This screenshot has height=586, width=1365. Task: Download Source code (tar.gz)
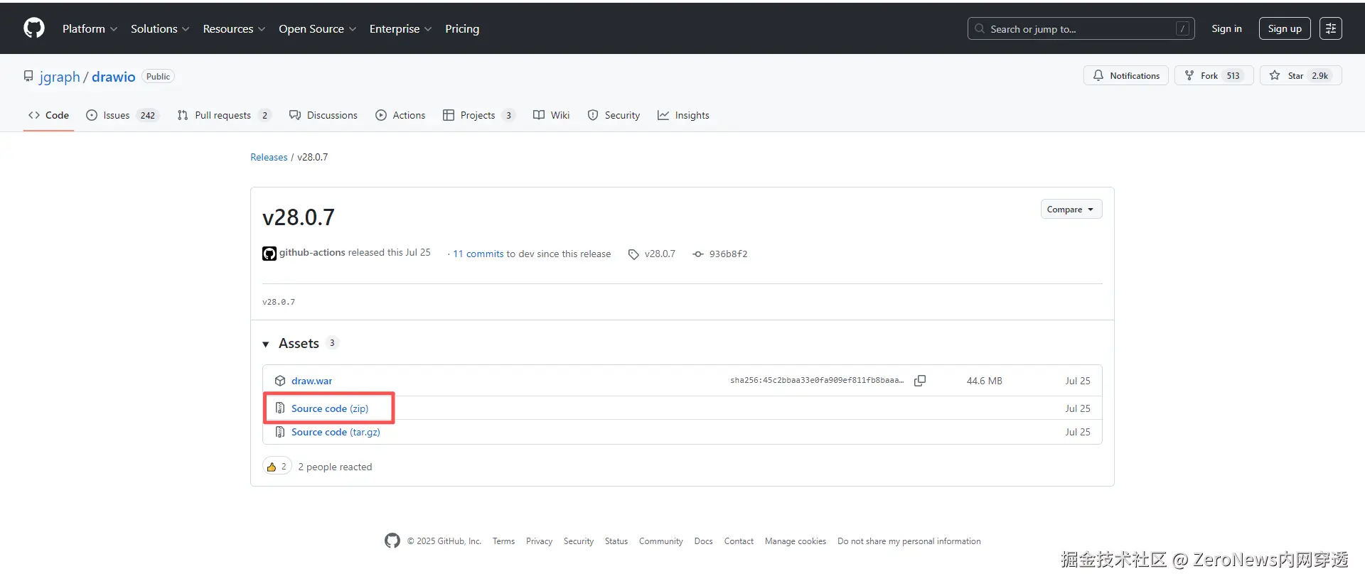336,432
